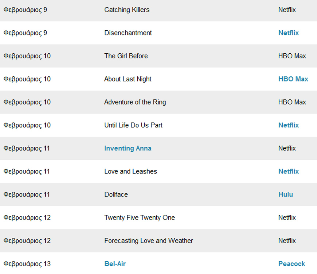Select Adventure of the Ring title
This screenshot has height=274, width=317.
pyautogui.click(x=135, y=102)
